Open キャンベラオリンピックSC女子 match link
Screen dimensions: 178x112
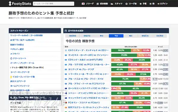tap(88, 98)
